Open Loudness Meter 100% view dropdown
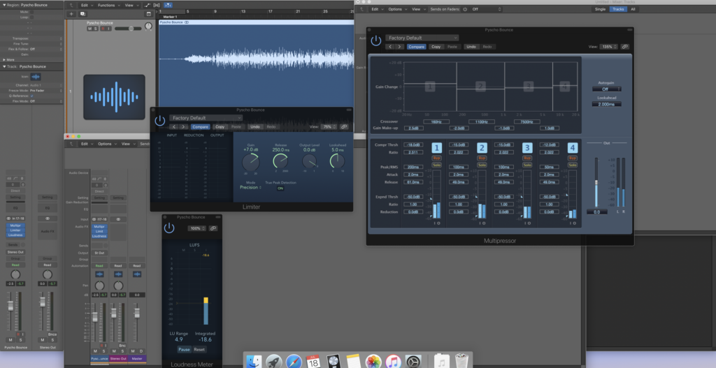 (197, 228)
